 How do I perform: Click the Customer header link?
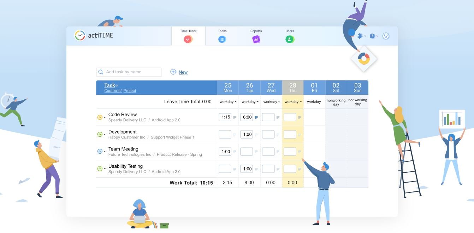pyautogui.click(x=113, y=91)
